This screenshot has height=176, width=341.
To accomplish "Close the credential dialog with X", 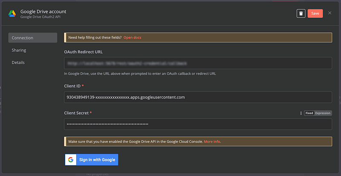I will point(329,13).
